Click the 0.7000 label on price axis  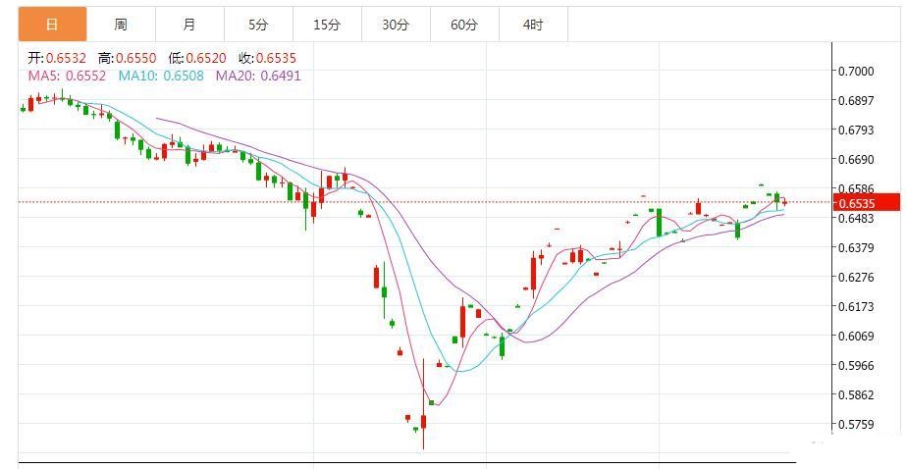click(855, 72)
